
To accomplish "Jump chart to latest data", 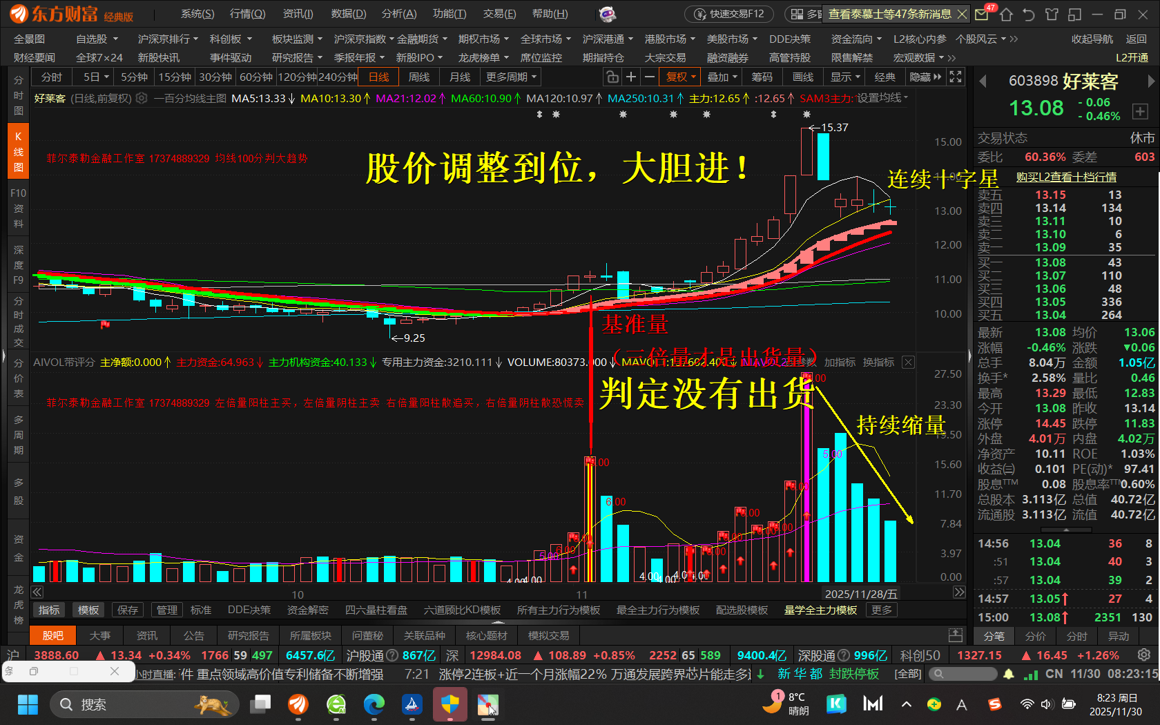I will click(959, 592).
